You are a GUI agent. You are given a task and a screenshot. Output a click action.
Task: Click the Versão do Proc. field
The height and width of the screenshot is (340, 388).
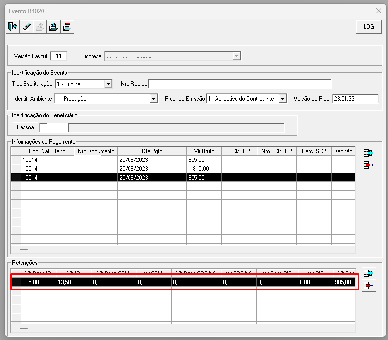tap(355, 99)
